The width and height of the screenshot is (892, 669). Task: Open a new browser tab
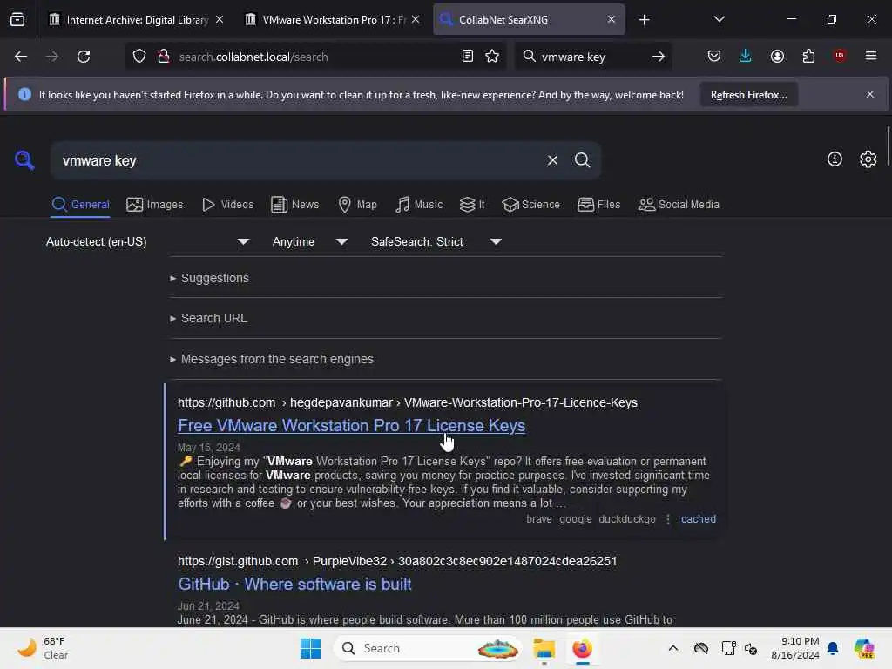pyautogui.click(x=644, y=20)
